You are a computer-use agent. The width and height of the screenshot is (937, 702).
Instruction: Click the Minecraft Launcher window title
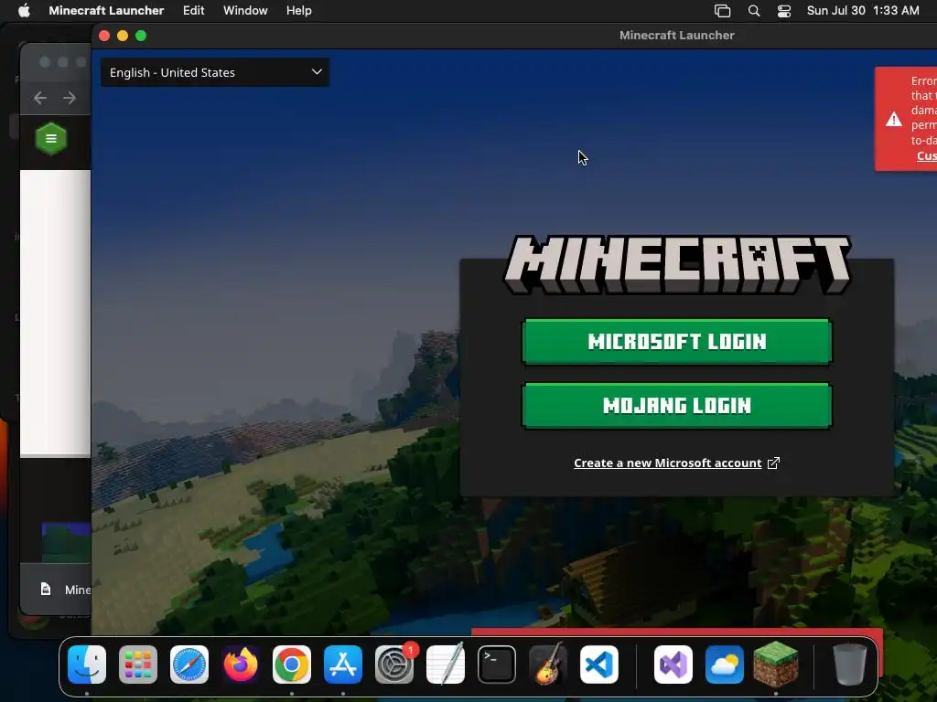[x=676, y=36]
